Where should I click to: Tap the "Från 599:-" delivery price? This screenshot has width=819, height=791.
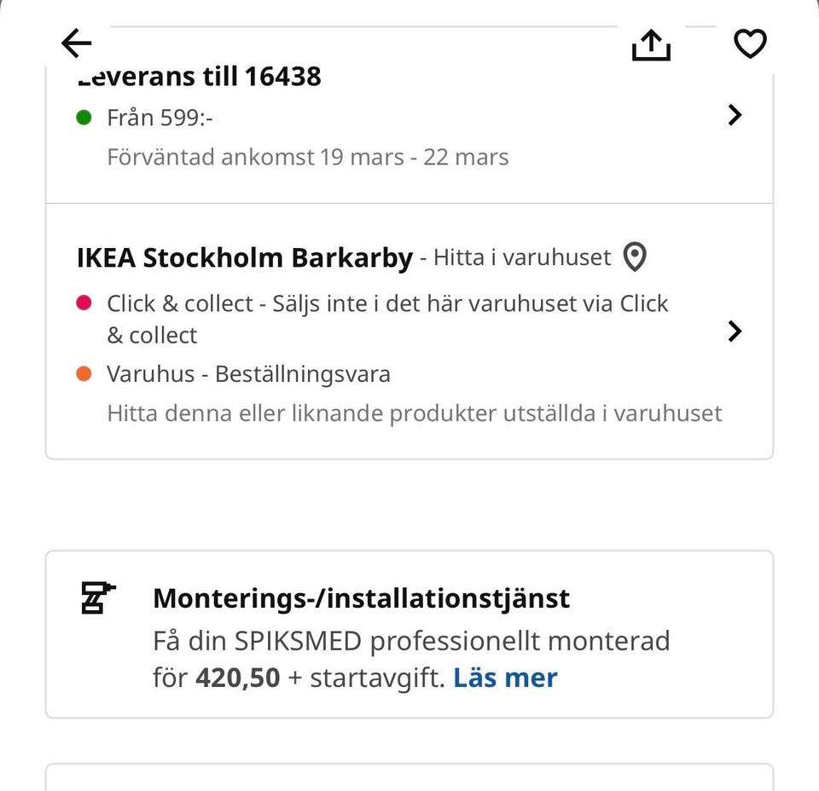tap(160, 118)
